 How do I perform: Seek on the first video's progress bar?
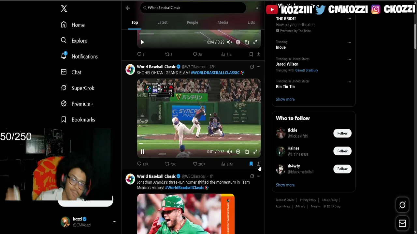(x=199, y=33)
